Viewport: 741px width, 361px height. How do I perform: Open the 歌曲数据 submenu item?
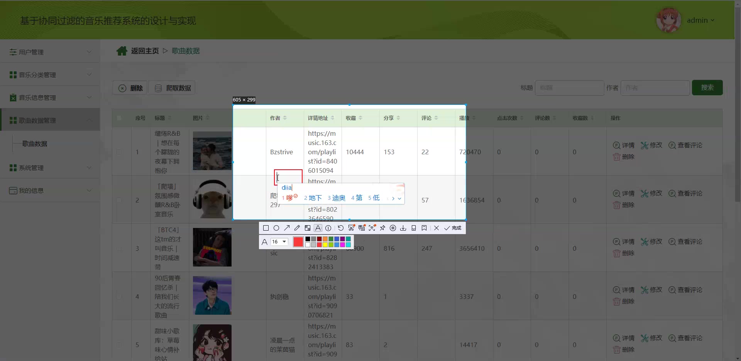pyautogui.click(x=35, y=143)
